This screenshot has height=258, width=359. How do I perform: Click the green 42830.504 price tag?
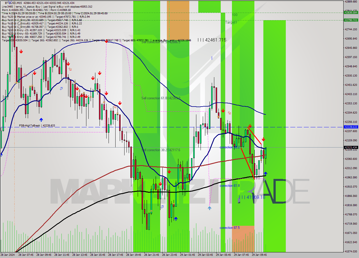(351, 12)
